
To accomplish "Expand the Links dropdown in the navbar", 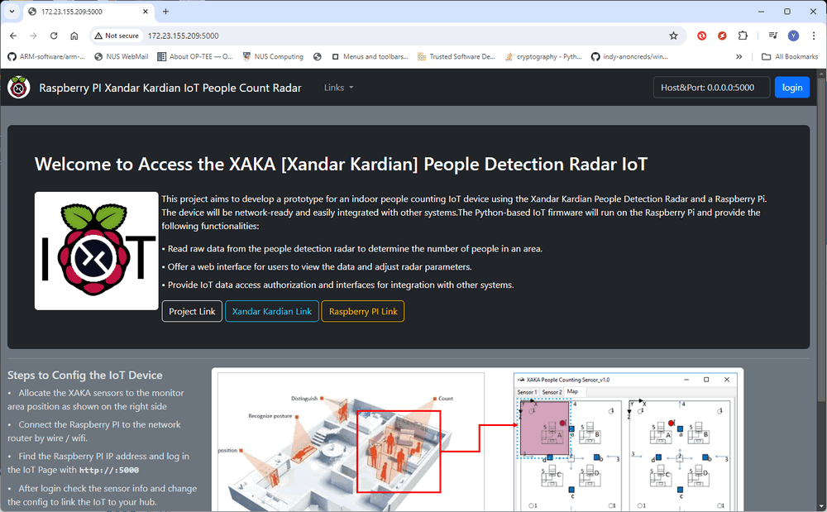I will (x=338, y=88).
